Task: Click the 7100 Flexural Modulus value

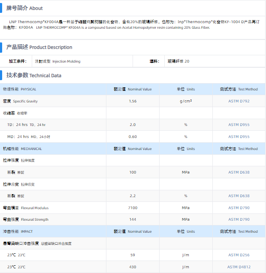Action: pyautogui.click(x=133, y=208)
